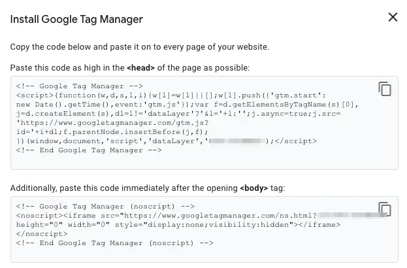Click the bold <head> text in instructions

tap(140, 68)
